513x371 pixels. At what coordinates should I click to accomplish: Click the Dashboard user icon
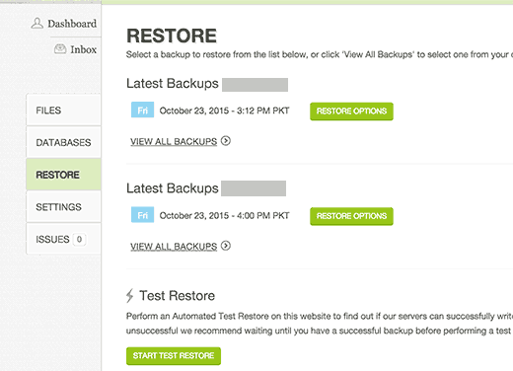point(37,24)
